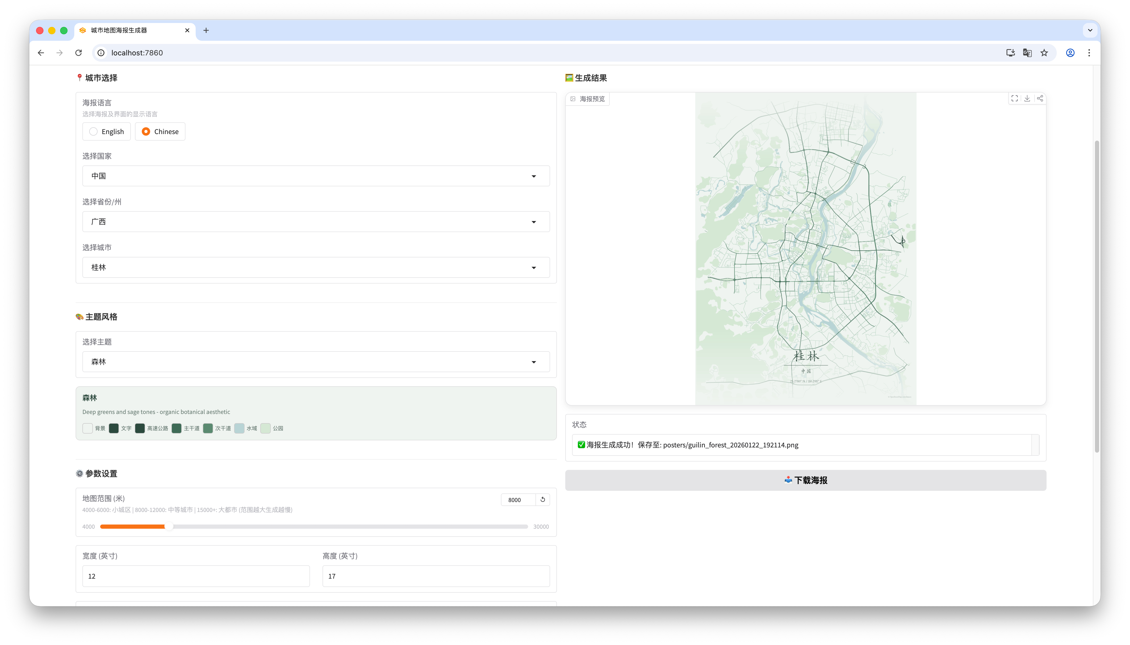Click the browser reload page icon
1130x645 pixels.
[x=78, y=53]
